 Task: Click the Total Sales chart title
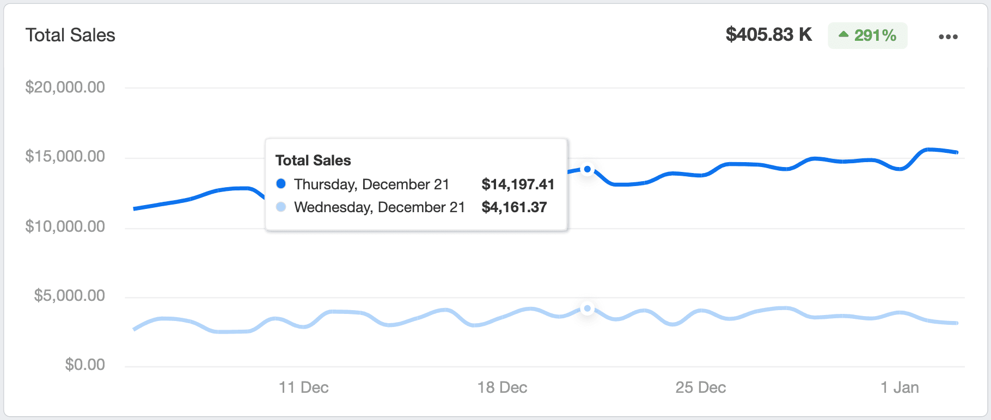click(x=70, y=35)
